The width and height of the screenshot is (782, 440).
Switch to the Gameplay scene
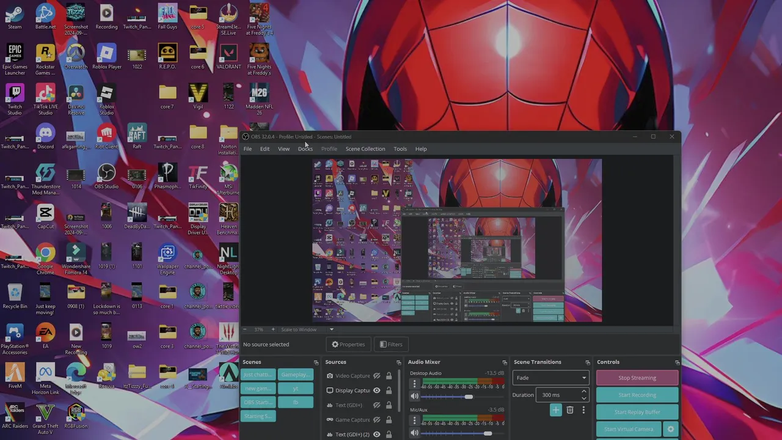tap(295, 375)
